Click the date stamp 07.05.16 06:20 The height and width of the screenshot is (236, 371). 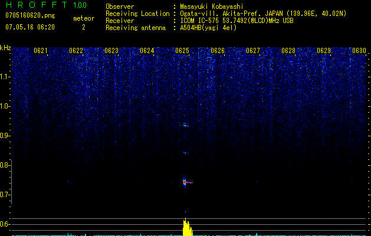tap(30, 27)
